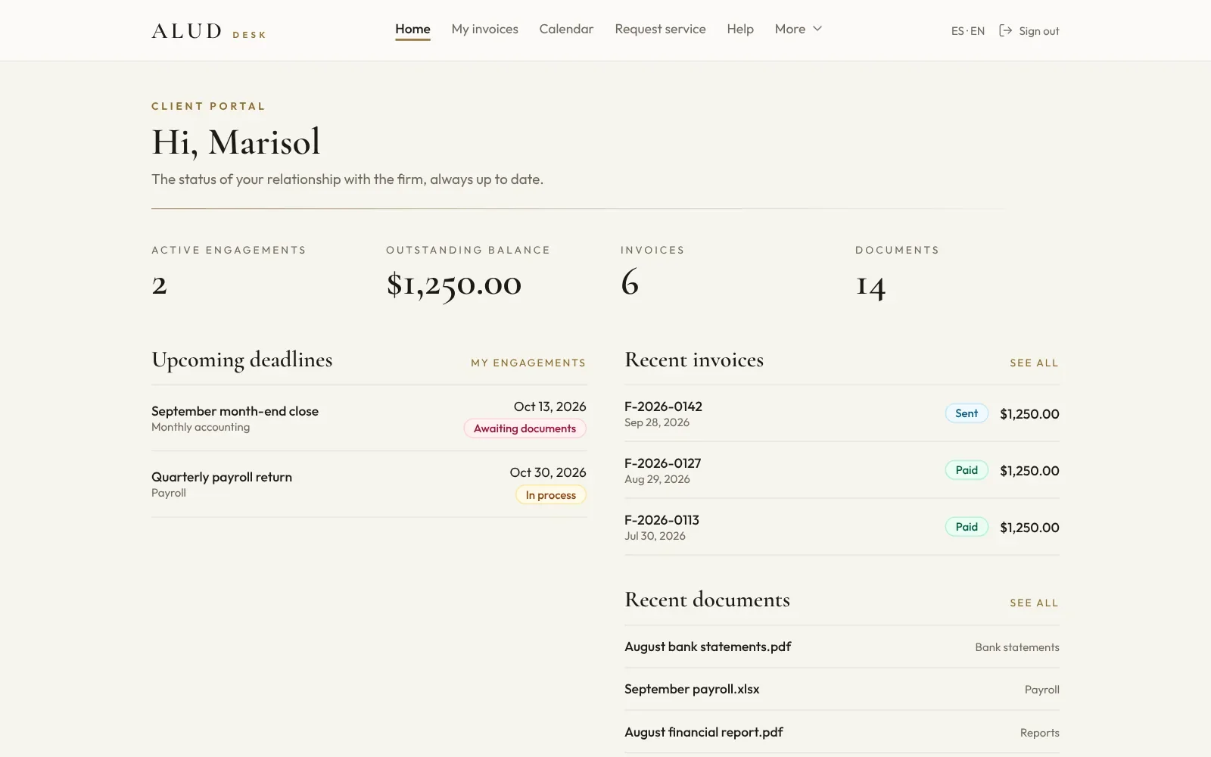Click the Documents count 14
The image size is (1211, 757).
click(870, 286)
